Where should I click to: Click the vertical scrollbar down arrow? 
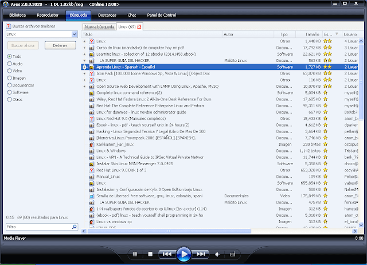[361, 225]
